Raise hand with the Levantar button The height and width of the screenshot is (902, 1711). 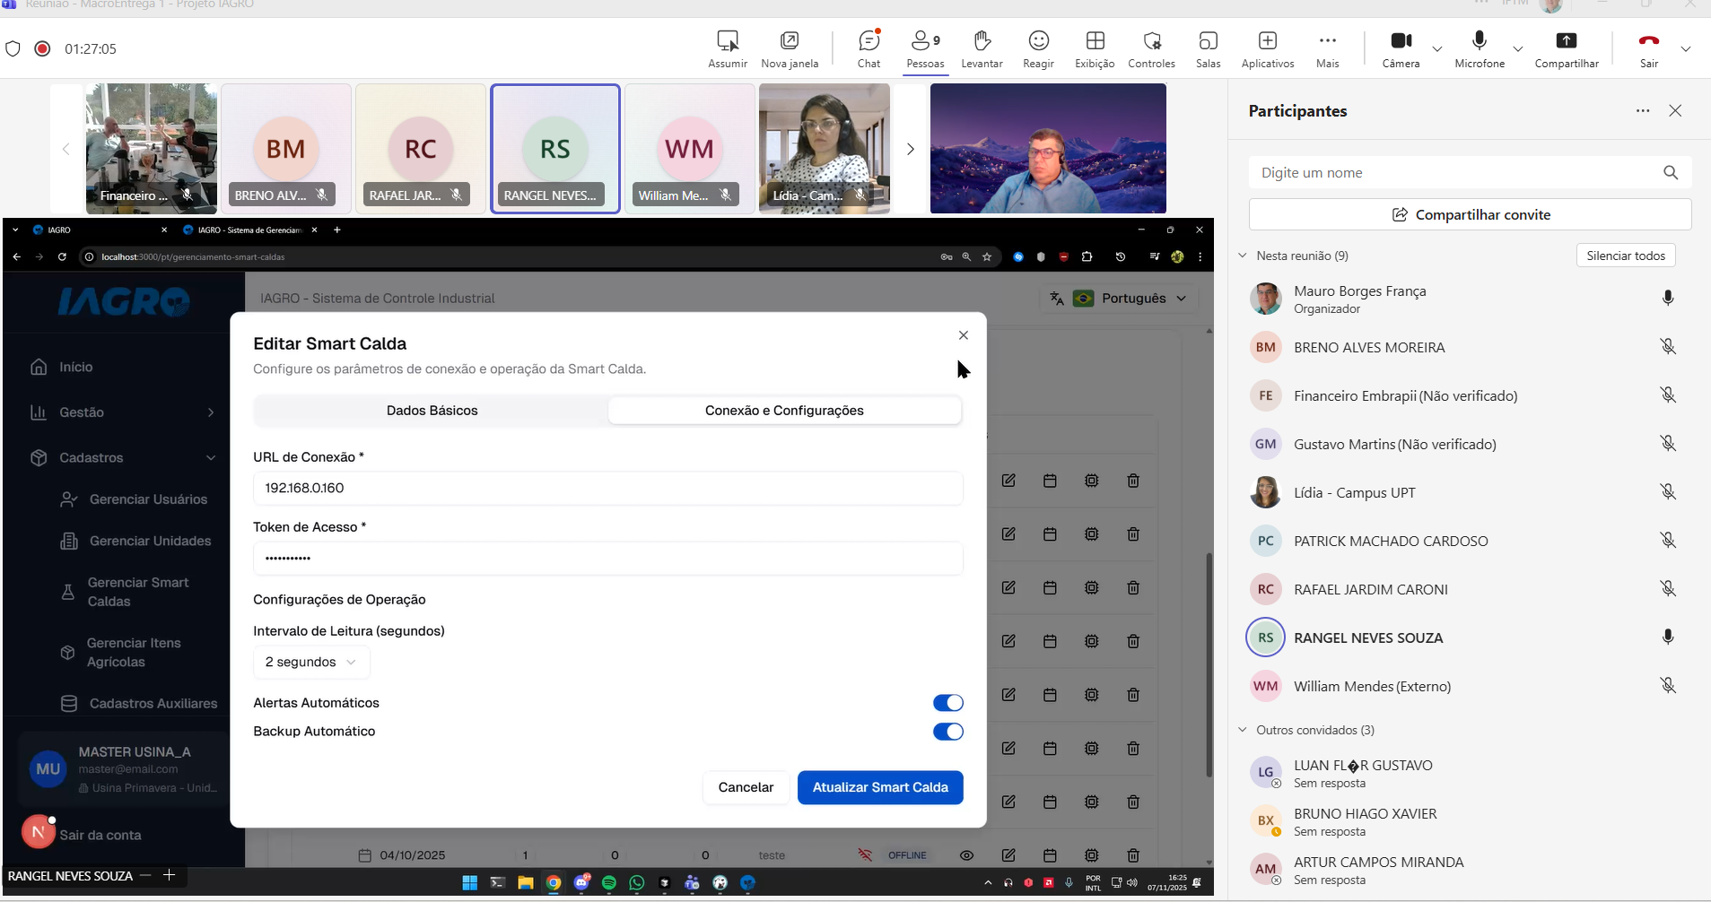[x=982, y=48]
